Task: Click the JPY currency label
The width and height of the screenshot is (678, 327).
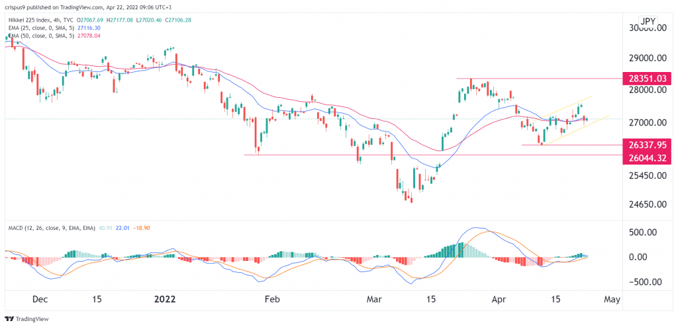Action: (x=648, y=20)
